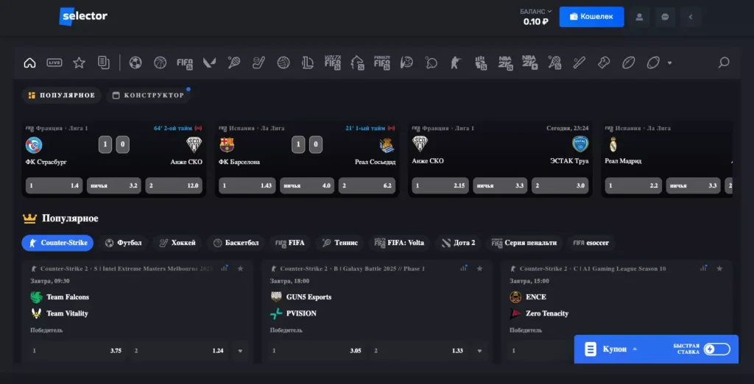The height and width of the screenshot is (384, 754).
Task: Select the Хоккей popular category tab
Action: (177, 243)
